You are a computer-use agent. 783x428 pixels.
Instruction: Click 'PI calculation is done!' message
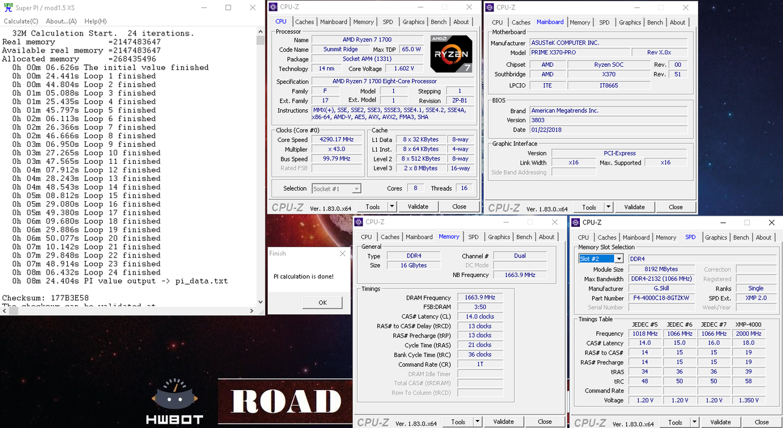click(x=303, y=276)
